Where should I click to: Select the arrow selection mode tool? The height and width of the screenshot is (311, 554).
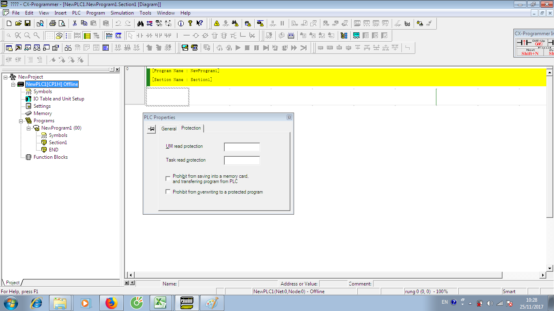coord(130,36)
